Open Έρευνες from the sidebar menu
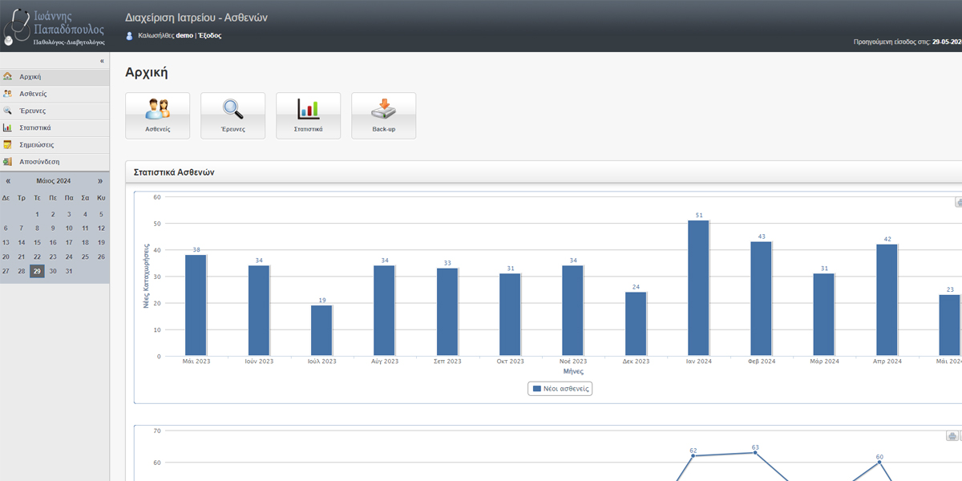Viewport: 962px width, 481px height. (x=55, y=111)
